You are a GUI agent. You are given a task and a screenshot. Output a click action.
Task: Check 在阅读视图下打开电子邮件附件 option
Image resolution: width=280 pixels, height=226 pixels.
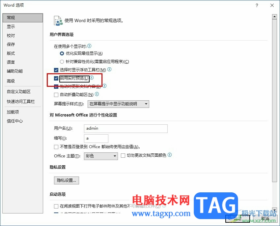56,206
